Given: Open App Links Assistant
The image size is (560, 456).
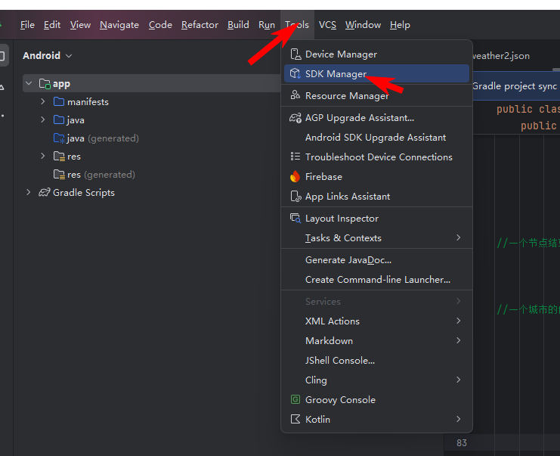Looking at the screenshot, I should [x=376, y=197].
